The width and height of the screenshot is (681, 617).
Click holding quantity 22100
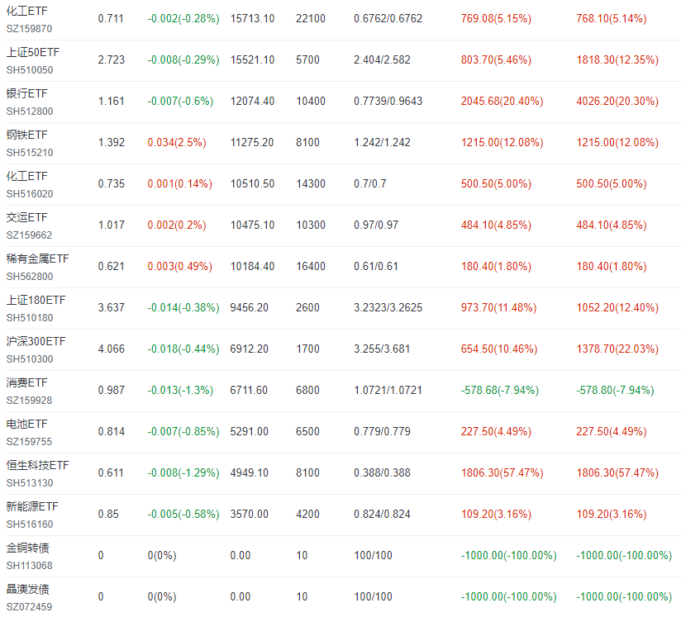pos(311,18)
